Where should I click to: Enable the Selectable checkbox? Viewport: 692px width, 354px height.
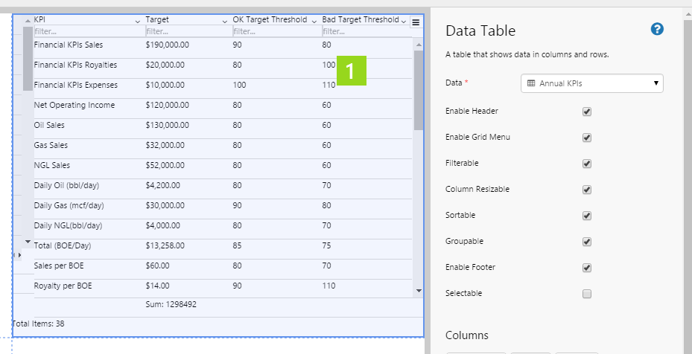tap(586, 294)
